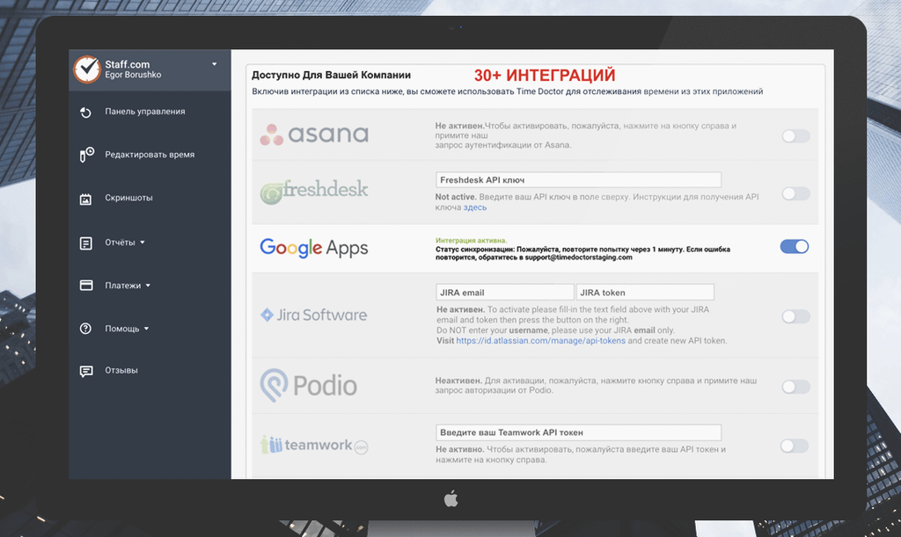Disable the Google Apps integration toggle
901x537 pixels.
click(795, 247)
